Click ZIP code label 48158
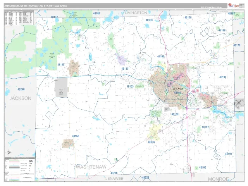 76,136
